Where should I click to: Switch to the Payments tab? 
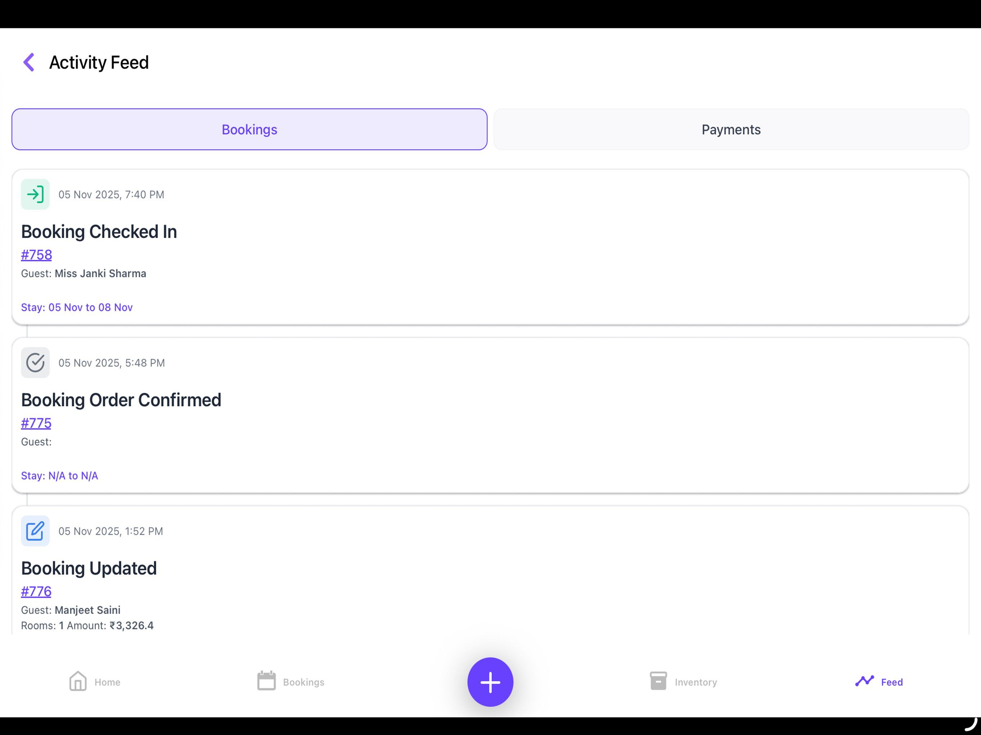[731, 130]
